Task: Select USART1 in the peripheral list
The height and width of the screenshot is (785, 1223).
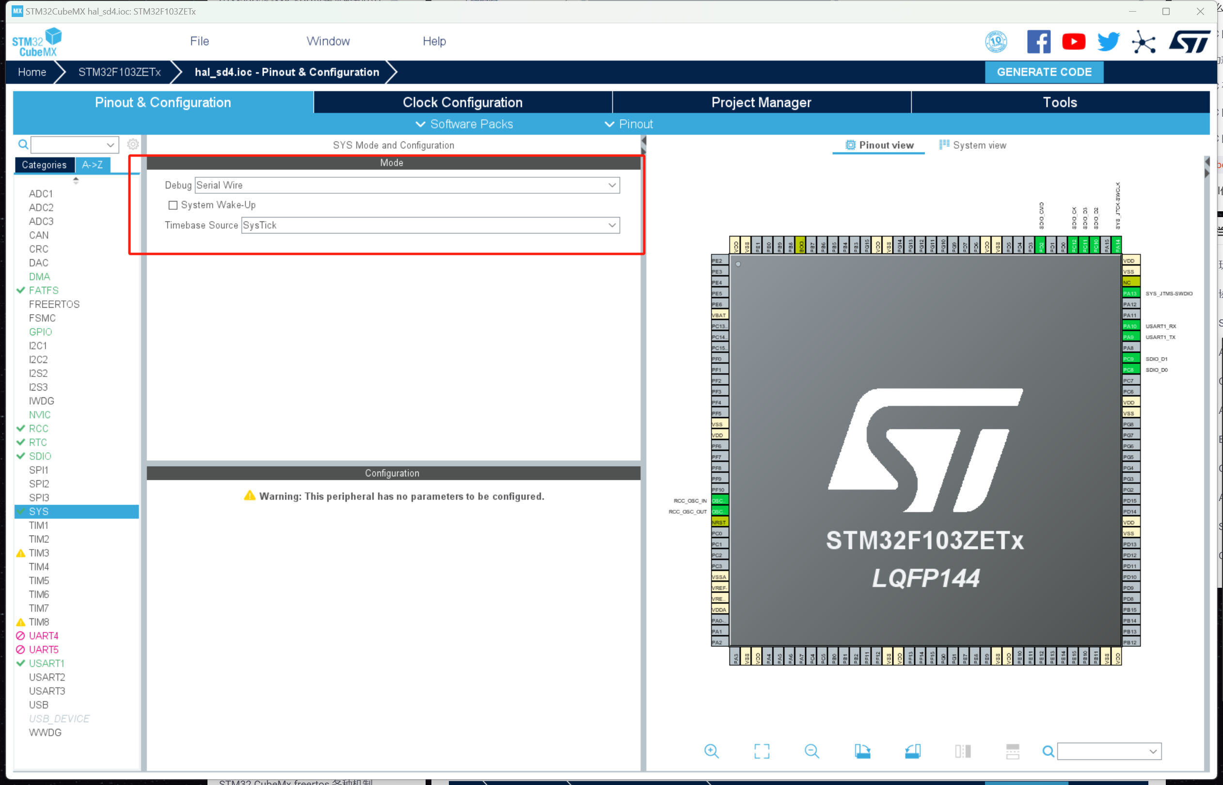Action: point(47,663)
